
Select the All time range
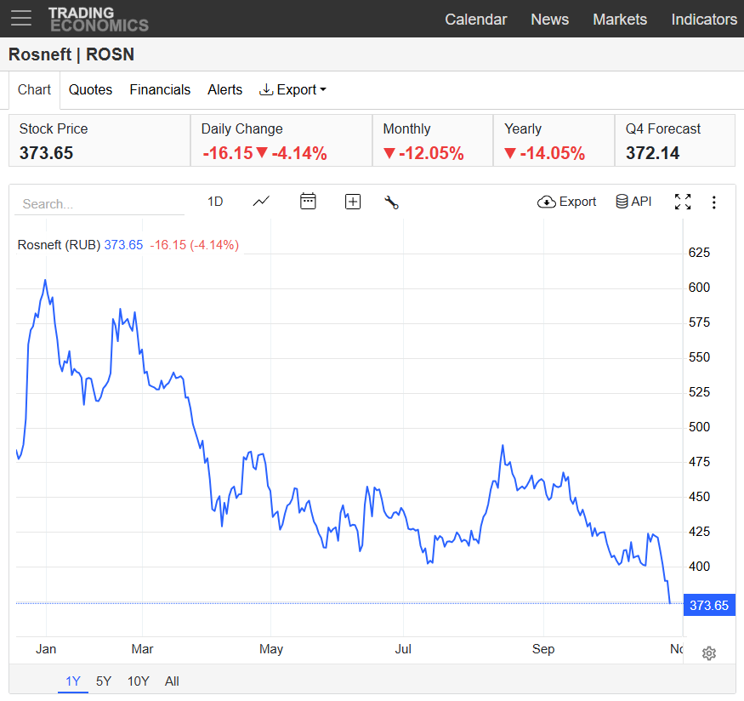click(172, 681)
